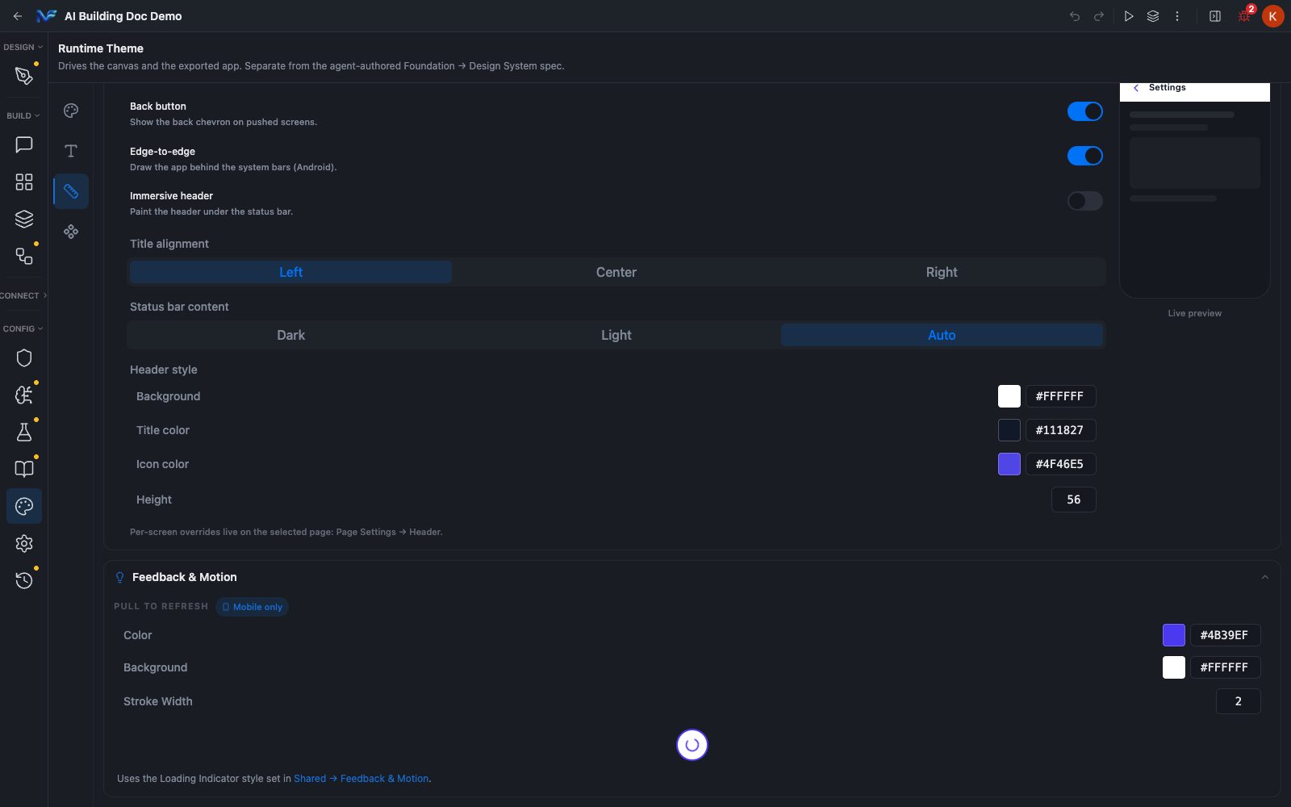Open the components diamond sub-tab
The image size is (1291, 807).
click(x=71, y=232)
